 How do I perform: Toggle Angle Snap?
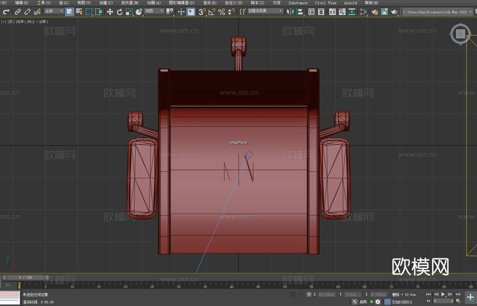[x=212, y=12]
